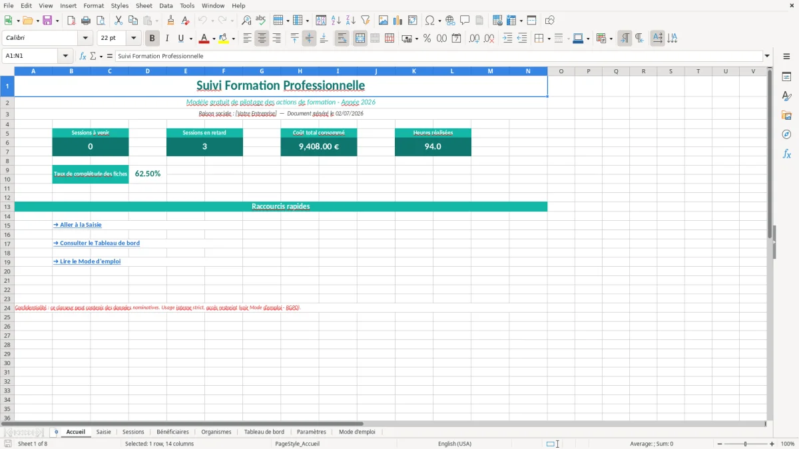The width and height of the screenshot is (799, 449).
Task: Clear direct formatting icon
Action: pos(185,21)
